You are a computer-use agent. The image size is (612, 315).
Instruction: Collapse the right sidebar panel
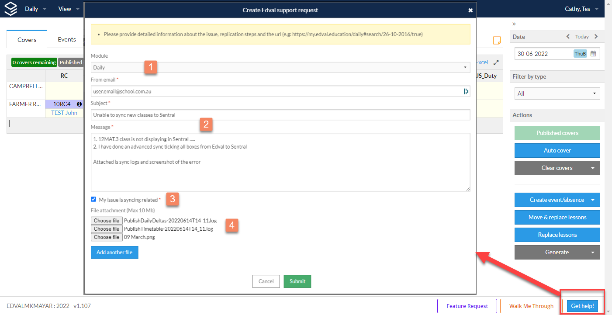(514, 24)
